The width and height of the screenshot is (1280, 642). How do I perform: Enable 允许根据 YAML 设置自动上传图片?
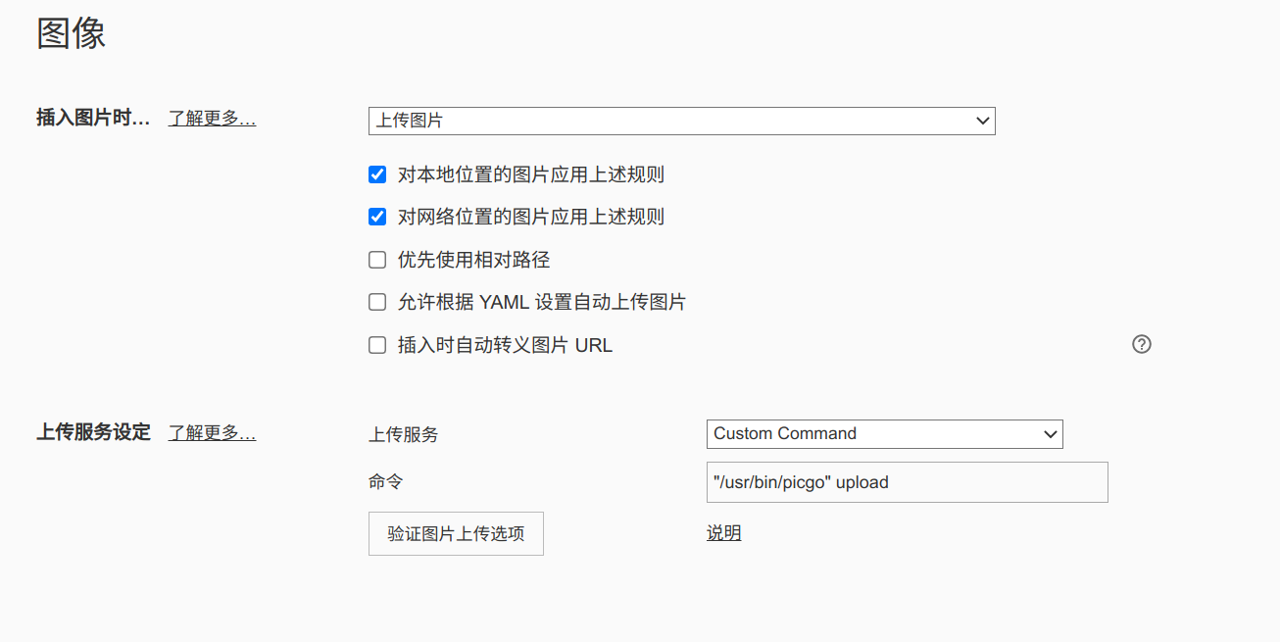coord(377,302)
